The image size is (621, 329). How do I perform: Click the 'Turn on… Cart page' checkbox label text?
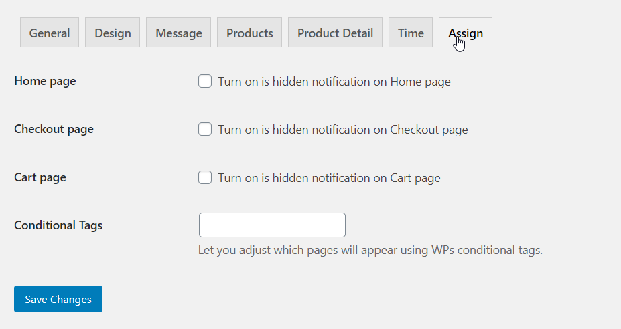(x=329, y=178)
